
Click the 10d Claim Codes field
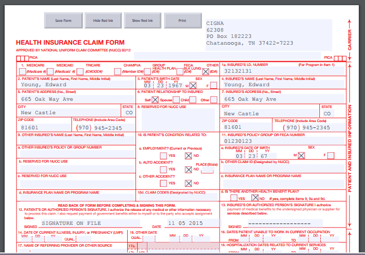178,197
